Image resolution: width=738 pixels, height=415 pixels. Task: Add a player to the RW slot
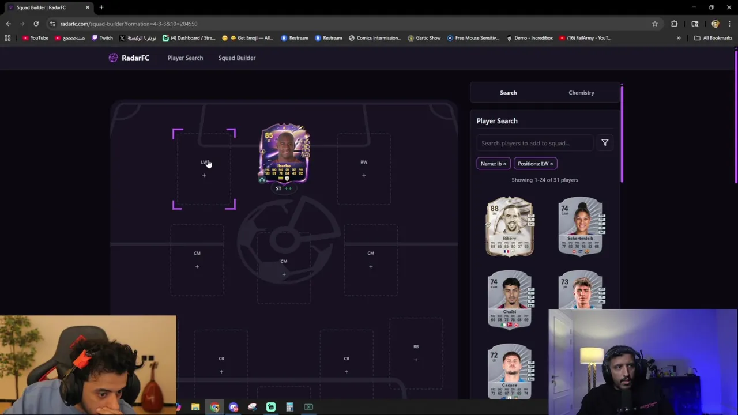coord(364,168)
